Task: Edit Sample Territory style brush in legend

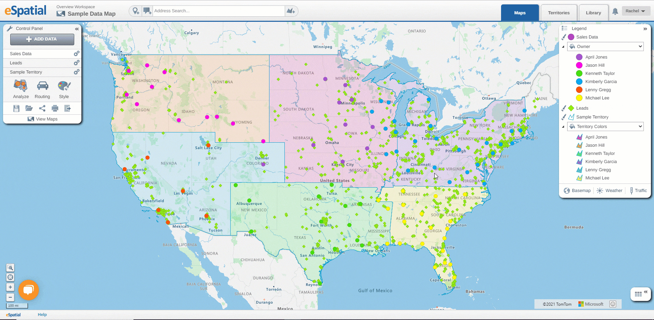Action: click(x=563, y=117)
